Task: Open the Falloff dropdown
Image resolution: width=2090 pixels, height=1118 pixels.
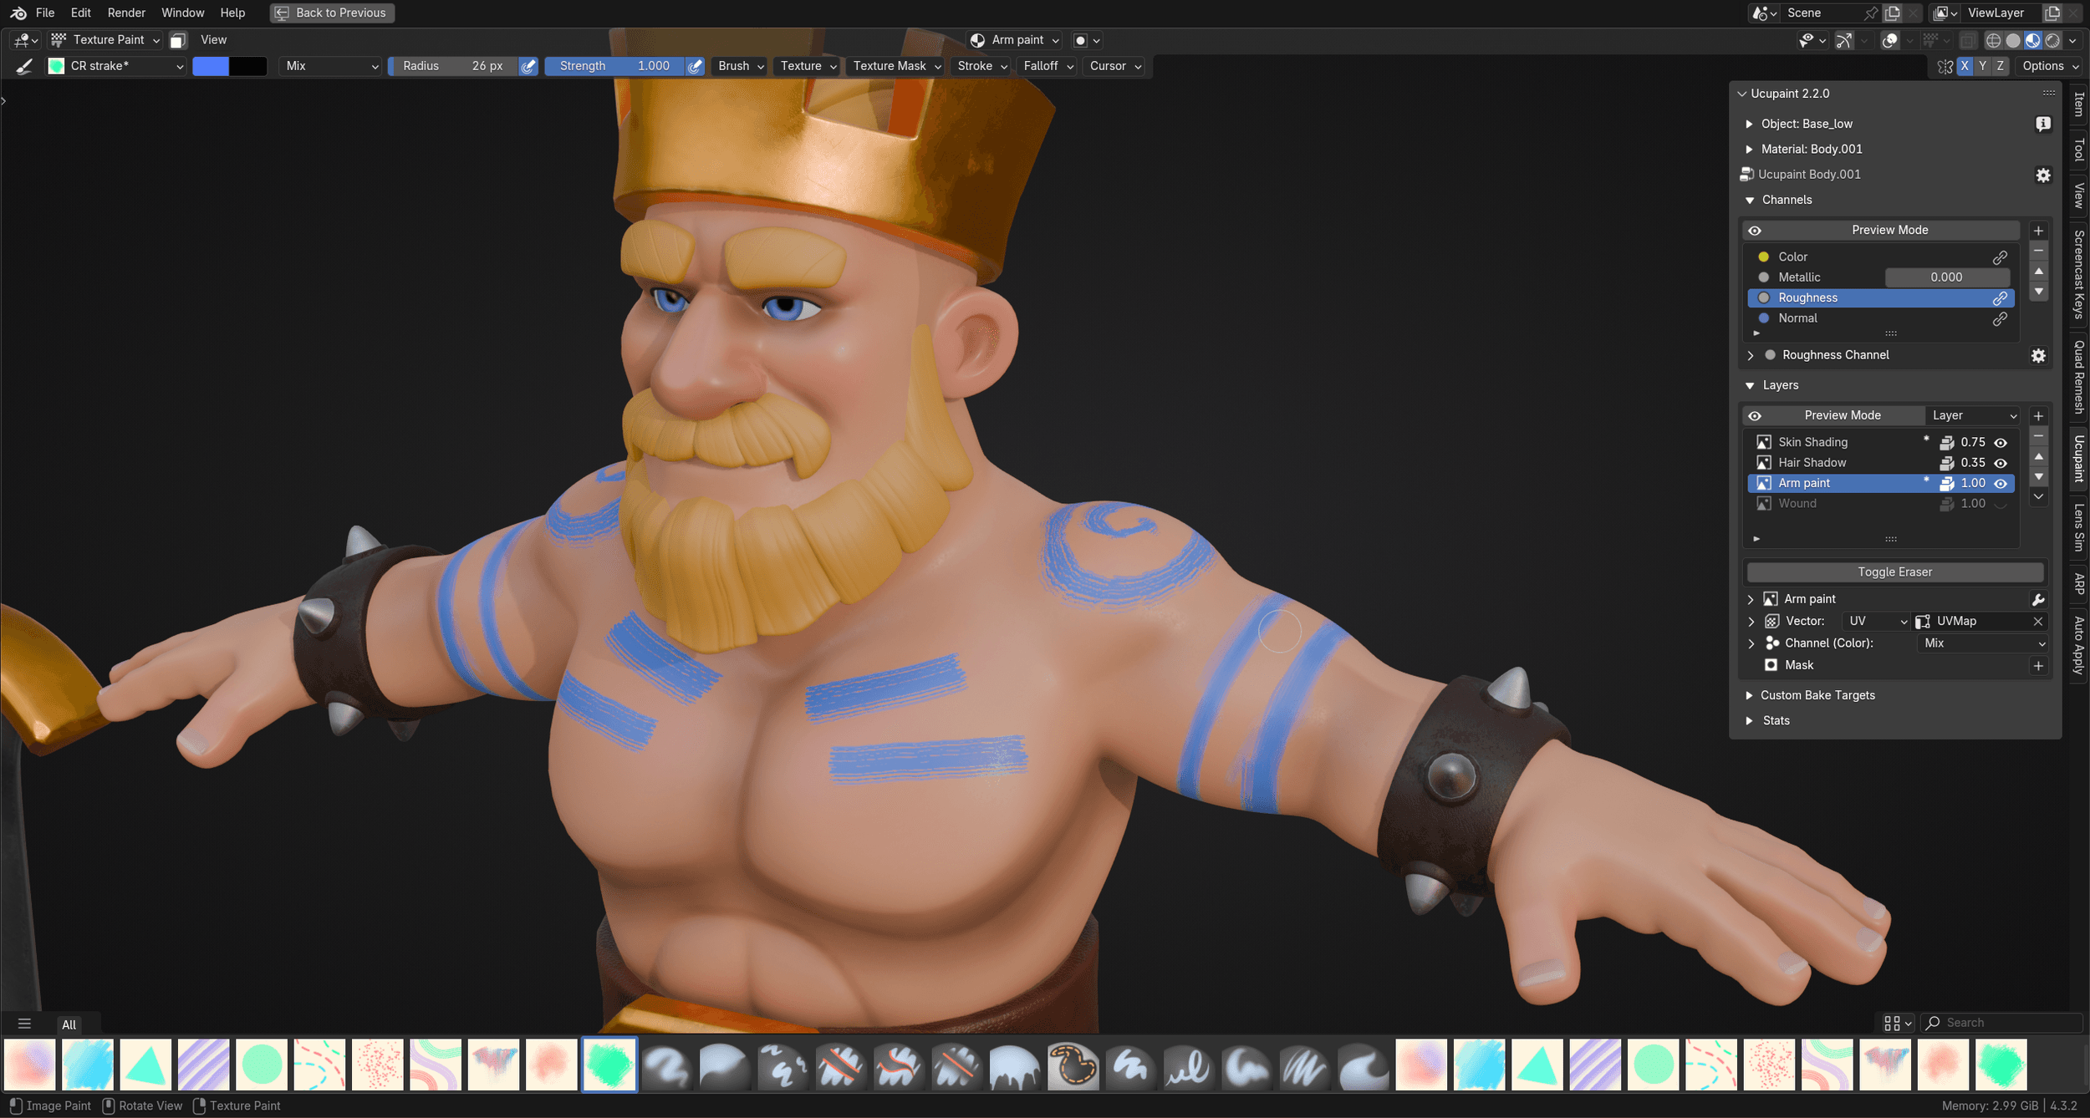Action: click(1048, 66)
